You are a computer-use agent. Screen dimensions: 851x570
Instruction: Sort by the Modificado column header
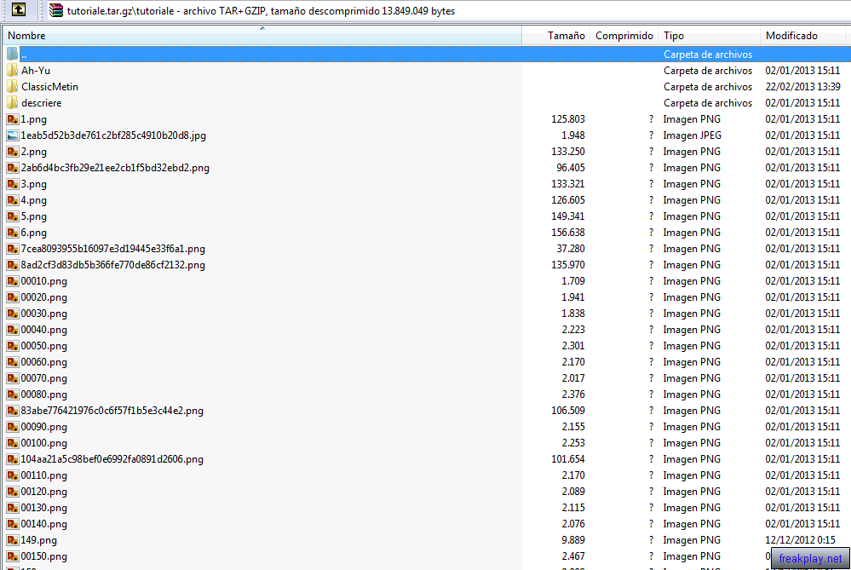802,36
